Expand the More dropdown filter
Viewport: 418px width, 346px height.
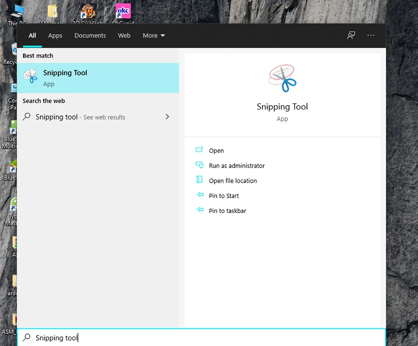(x=154, y=35)
